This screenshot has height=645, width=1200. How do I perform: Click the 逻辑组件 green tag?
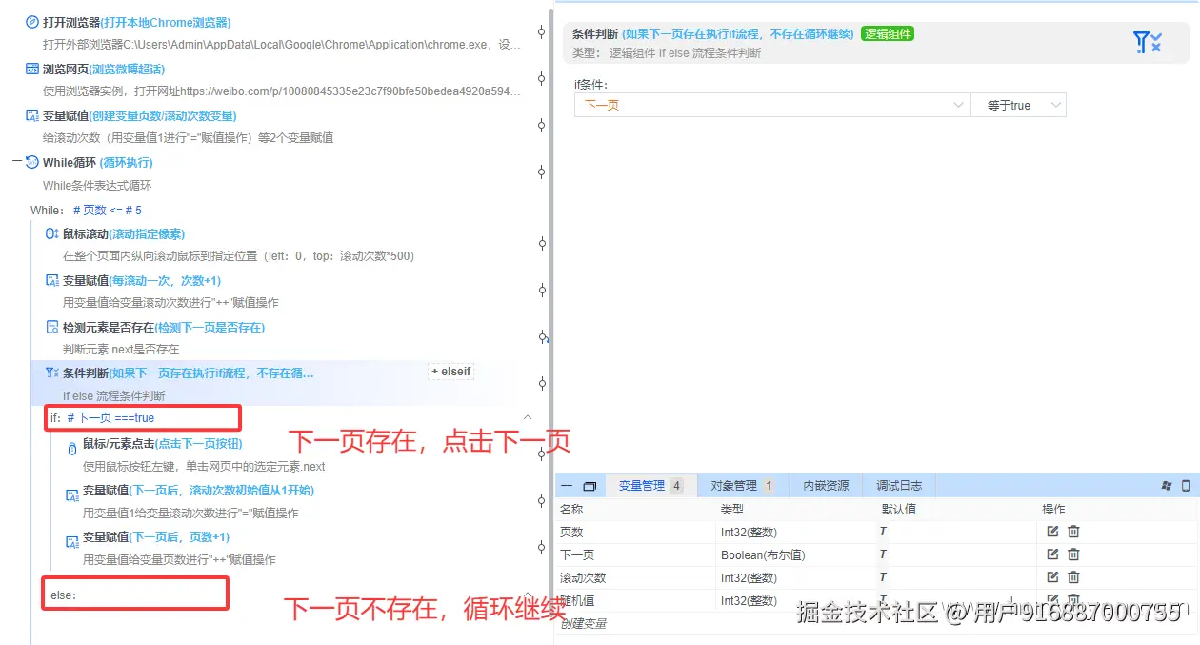(x=888, y=33)
